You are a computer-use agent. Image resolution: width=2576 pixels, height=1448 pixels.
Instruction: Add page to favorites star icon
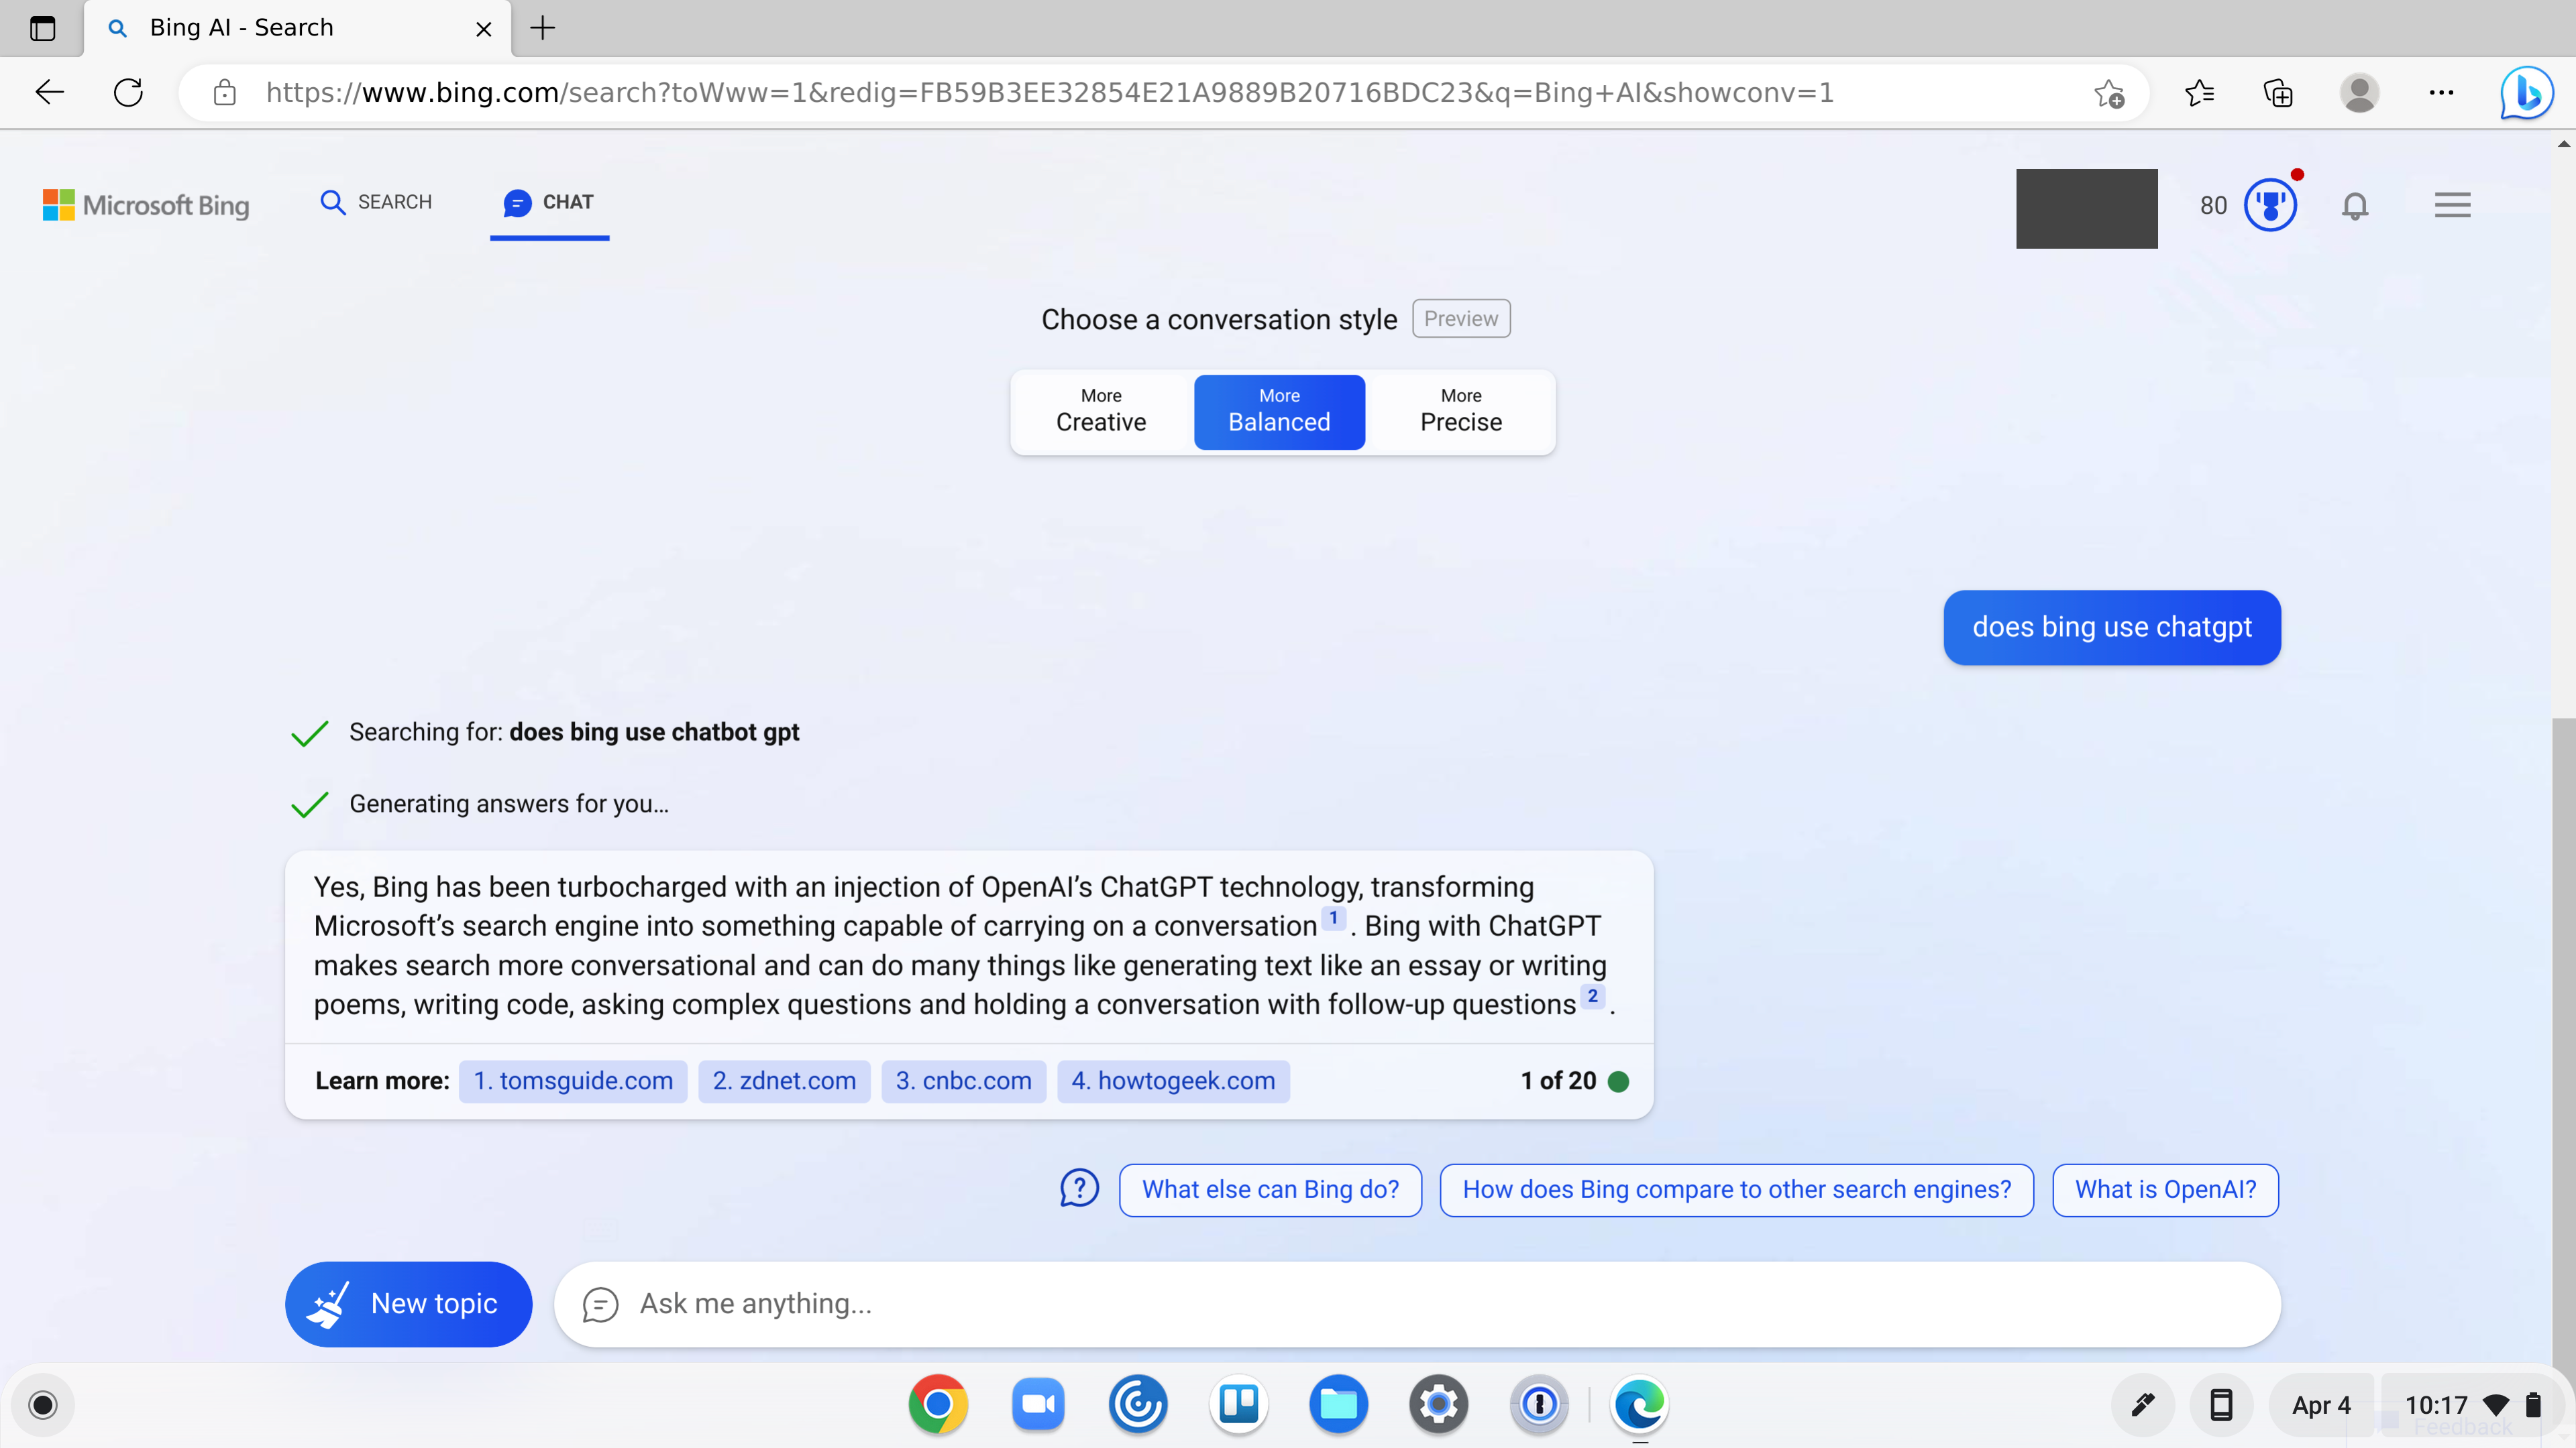click(2110, 93)
